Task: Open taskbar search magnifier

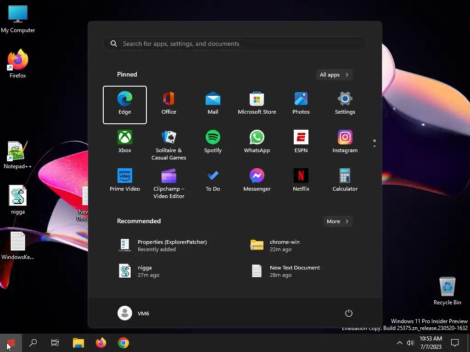Action: click(x=33, y=343)
